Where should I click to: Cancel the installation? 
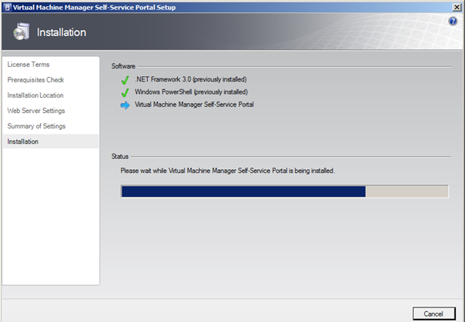pyautogui.click(x=434, y=314)
